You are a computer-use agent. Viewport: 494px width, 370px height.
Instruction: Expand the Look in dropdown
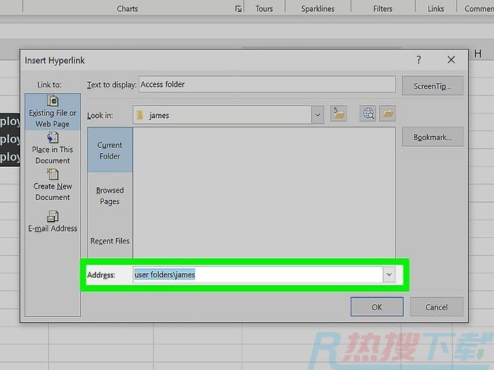tap(318, 115)
